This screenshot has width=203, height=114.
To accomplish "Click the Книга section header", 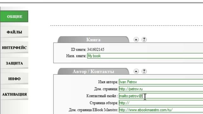I will click(x=93, y=40).
